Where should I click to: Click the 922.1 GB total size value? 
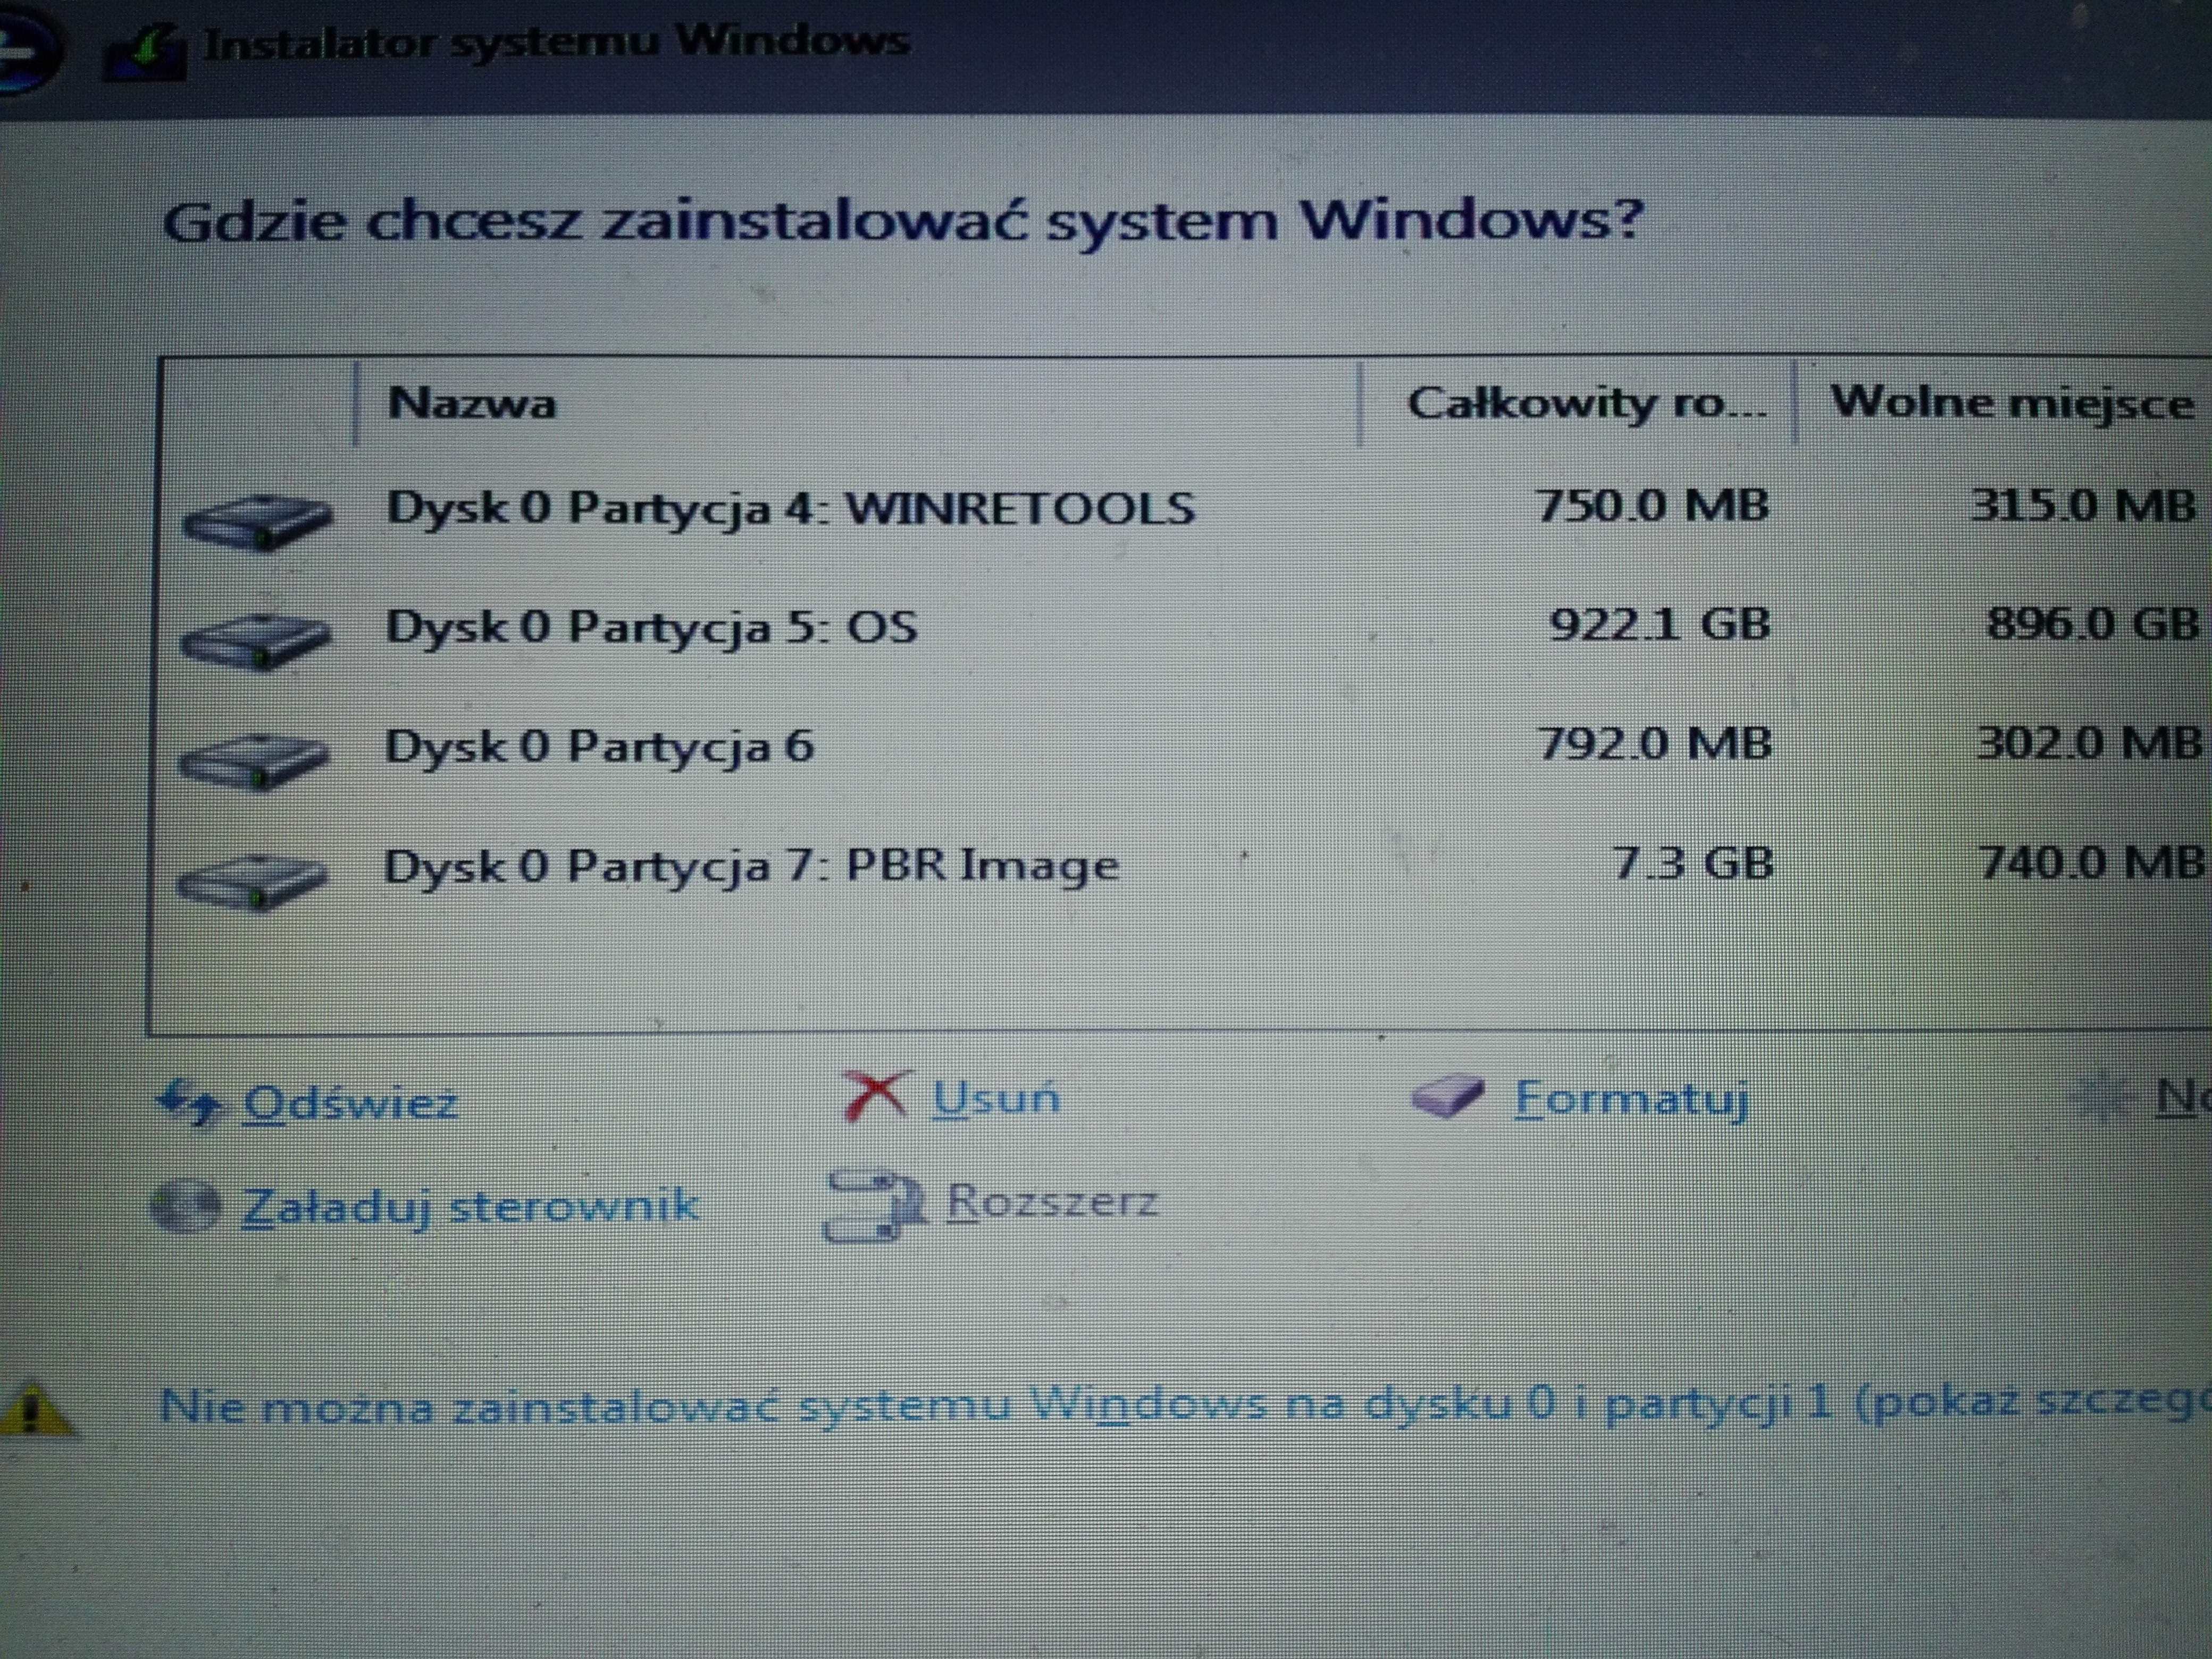point(1659,624)
